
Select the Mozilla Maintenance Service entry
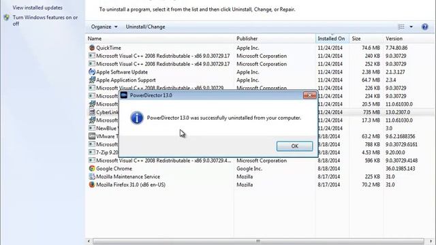(128, 177)
